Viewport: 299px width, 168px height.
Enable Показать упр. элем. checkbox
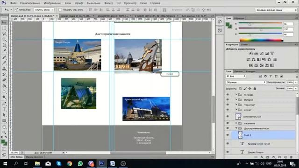[60, 9]
